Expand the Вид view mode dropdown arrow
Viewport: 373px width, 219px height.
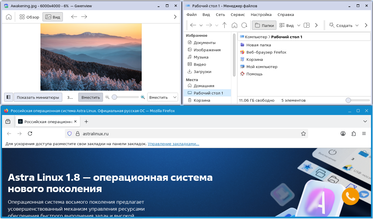tap(299, 25)
